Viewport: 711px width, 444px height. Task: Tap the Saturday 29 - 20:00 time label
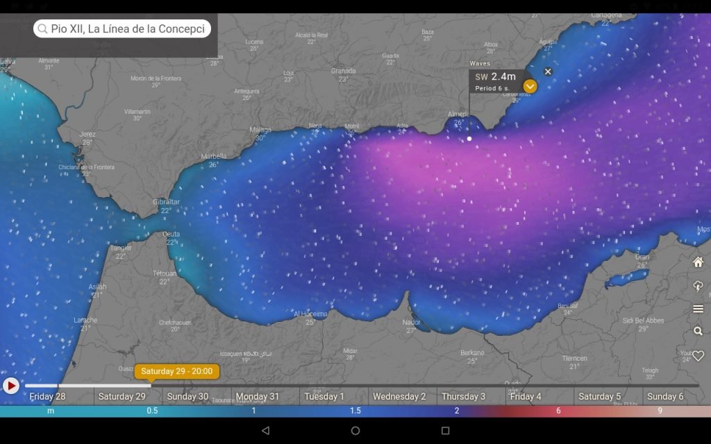pyautogui.click(x=176, y=371)
